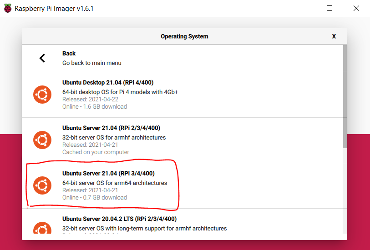Click the back arrow icon
Viewport: 370px width, 250px height.
coord(42,58)
